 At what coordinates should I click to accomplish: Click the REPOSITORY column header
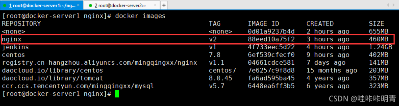pyautogui.click(x=22, y=24)
